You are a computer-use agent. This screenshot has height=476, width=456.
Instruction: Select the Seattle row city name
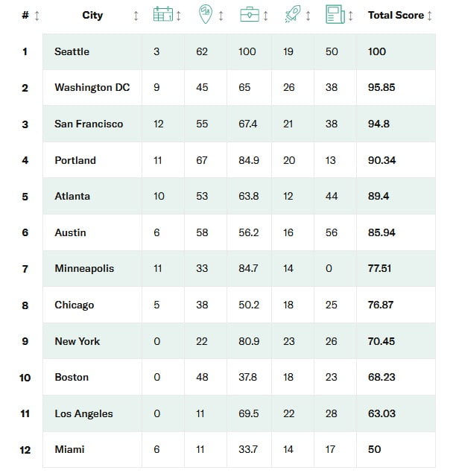pyautogui.click(x=72, y=51)
